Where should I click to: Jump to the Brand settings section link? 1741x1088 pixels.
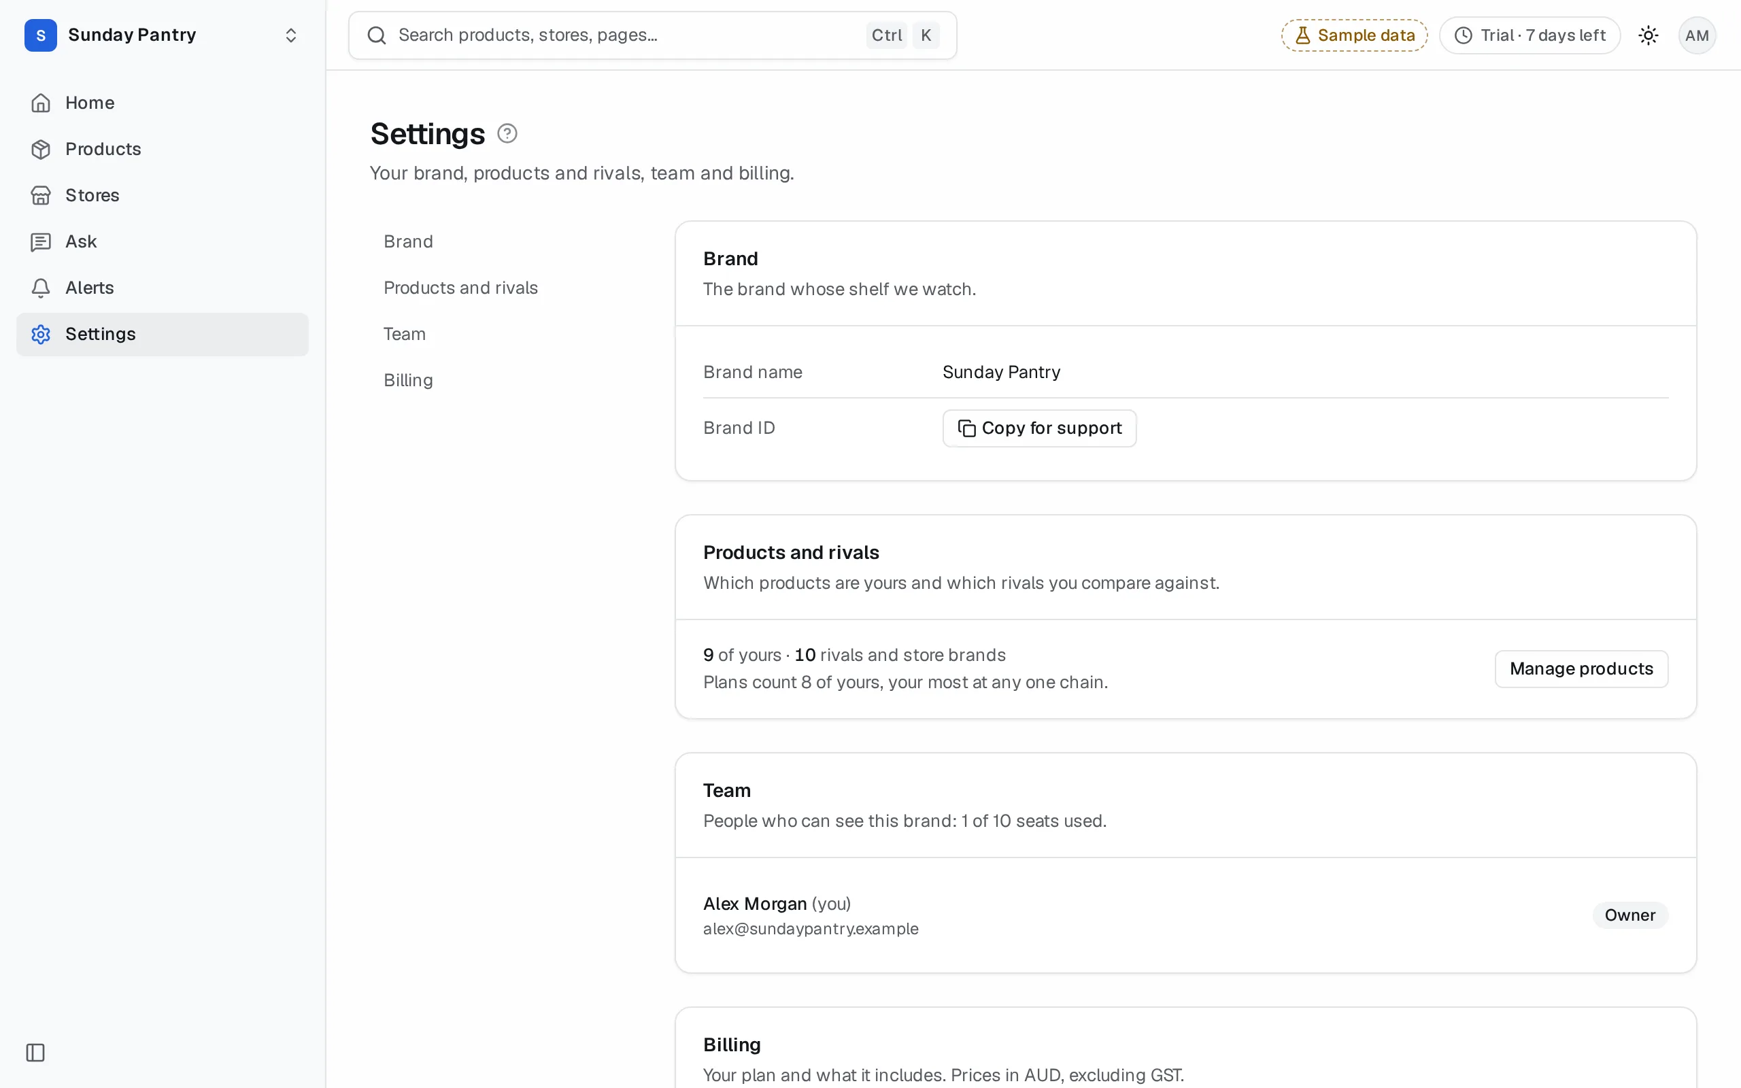point(408,242)
